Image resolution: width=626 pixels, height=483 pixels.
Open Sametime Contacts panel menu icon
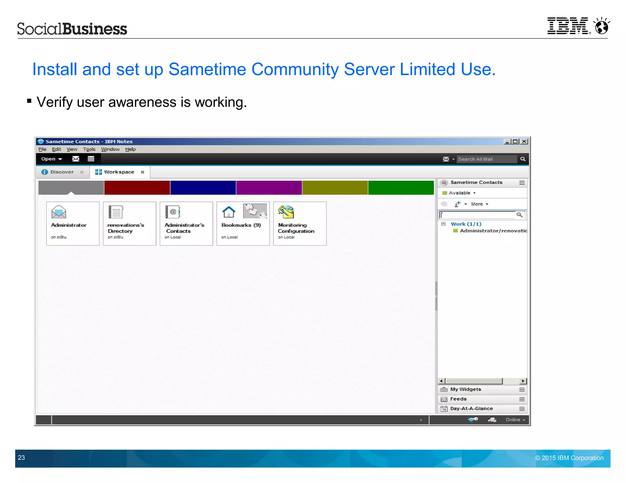click(x=522, y=183)
